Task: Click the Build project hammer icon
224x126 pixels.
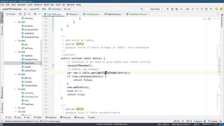Action: [141, 9]
